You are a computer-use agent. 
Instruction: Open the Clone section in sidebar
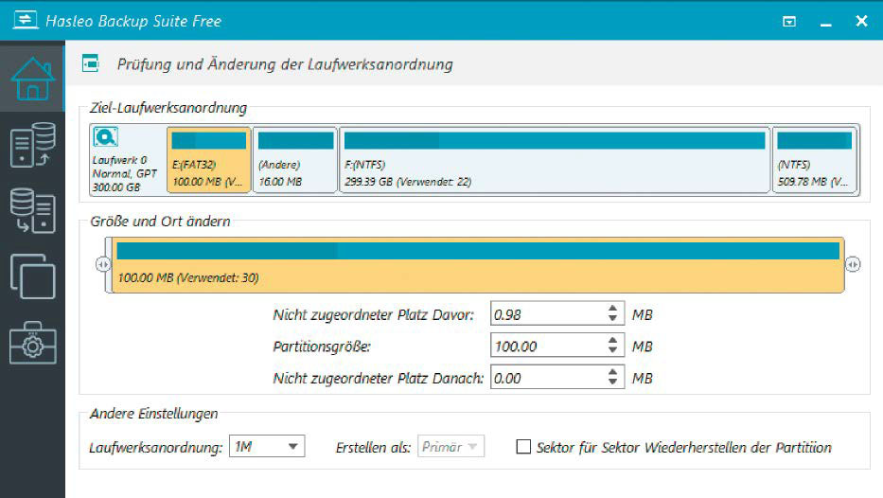[33, 276]
